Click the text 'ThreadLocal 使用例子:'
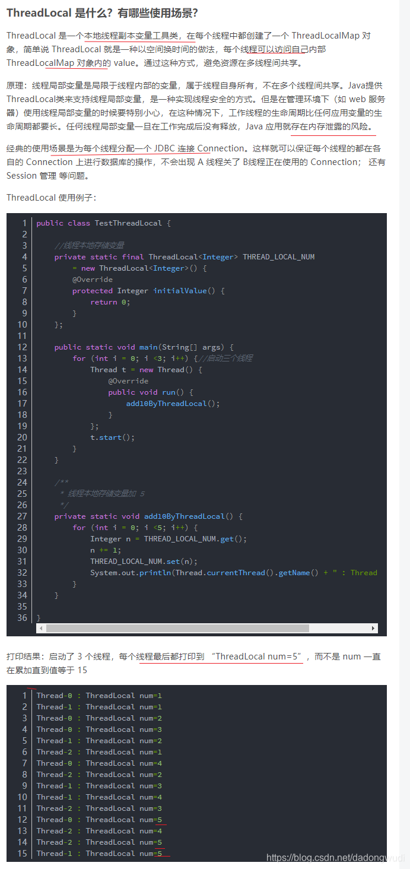Viewport: 410px width, 869px height. coord(51,198)
